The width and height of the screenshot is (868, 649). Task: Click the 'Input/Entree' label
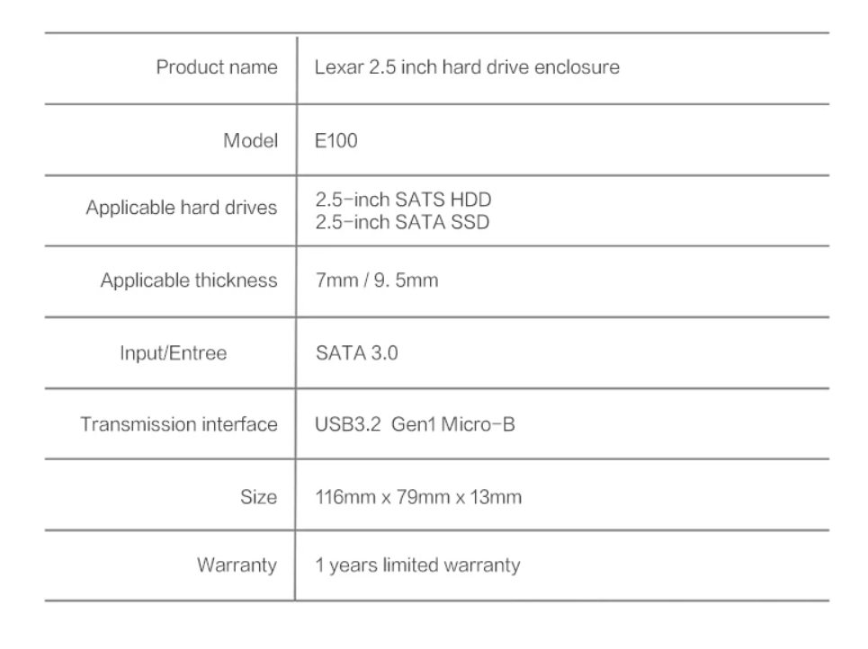tap(174, 353)
